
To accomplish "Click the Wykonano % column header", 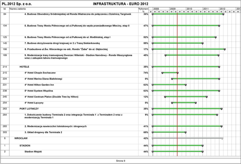I will coord(143,10).
